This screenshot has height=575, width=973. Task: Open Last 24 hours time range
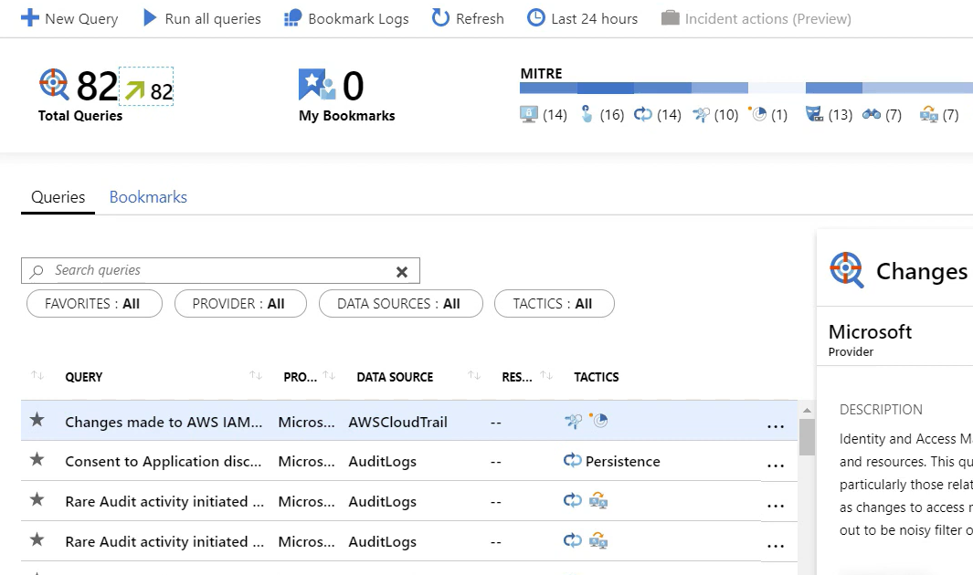coord(583,18)
